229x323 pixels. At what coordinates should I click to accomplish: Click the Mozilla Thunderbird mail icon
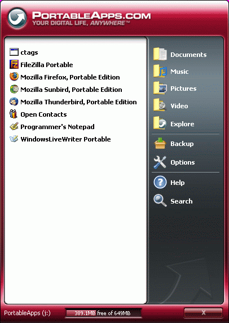pyautogui.click(x=14, y=102)
